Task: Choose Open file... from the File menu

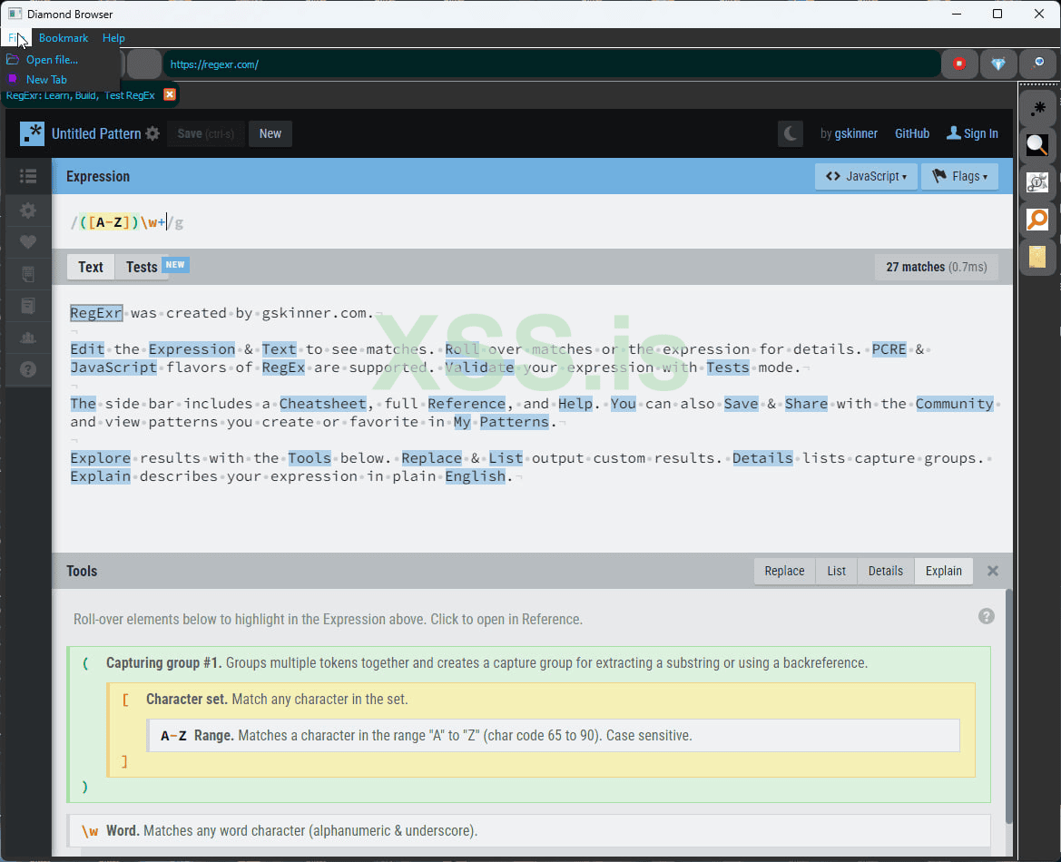Action: coord(52,60)
